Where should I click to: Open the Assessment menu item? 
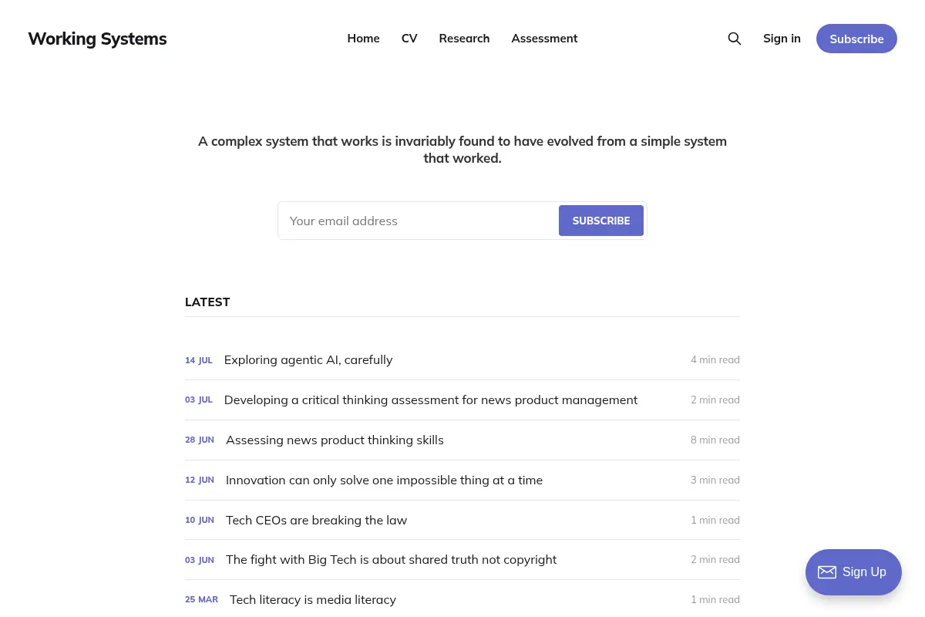(544, 39)
